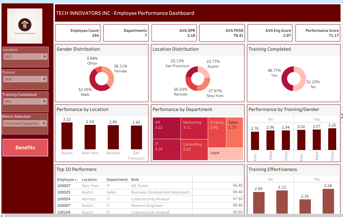Select the AVG Eng Score 2.97 card
This screenshot has height=217, width=343.
(x=270, y=33)
